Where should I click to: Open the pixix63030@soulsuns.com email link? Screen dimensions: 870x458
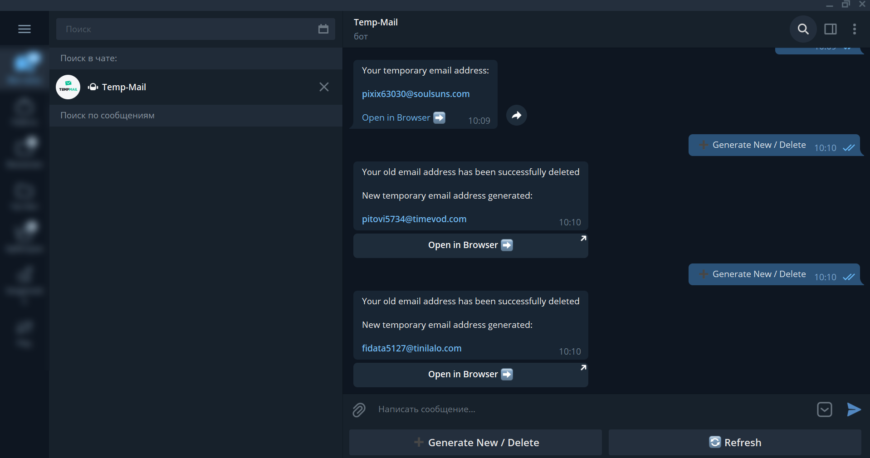coord(415,94)
